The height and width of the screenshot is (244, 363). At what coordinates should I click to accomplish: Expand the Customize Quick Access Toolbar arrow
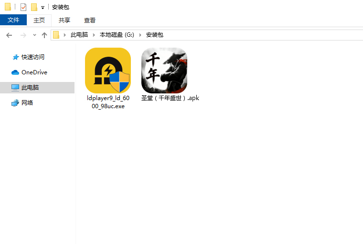pos(43,8)
